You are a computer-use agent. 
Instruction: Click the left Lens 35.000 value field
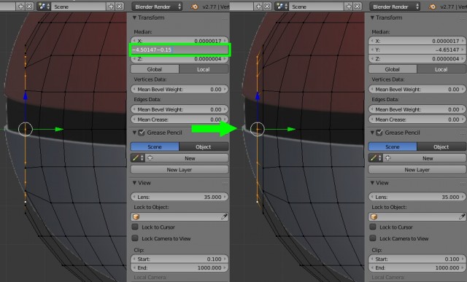pyautogui.click(x=180, y=197)
